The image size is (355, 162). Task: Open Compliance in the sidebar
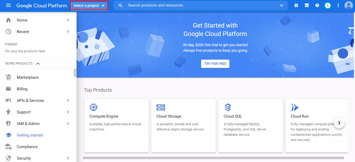27,147
